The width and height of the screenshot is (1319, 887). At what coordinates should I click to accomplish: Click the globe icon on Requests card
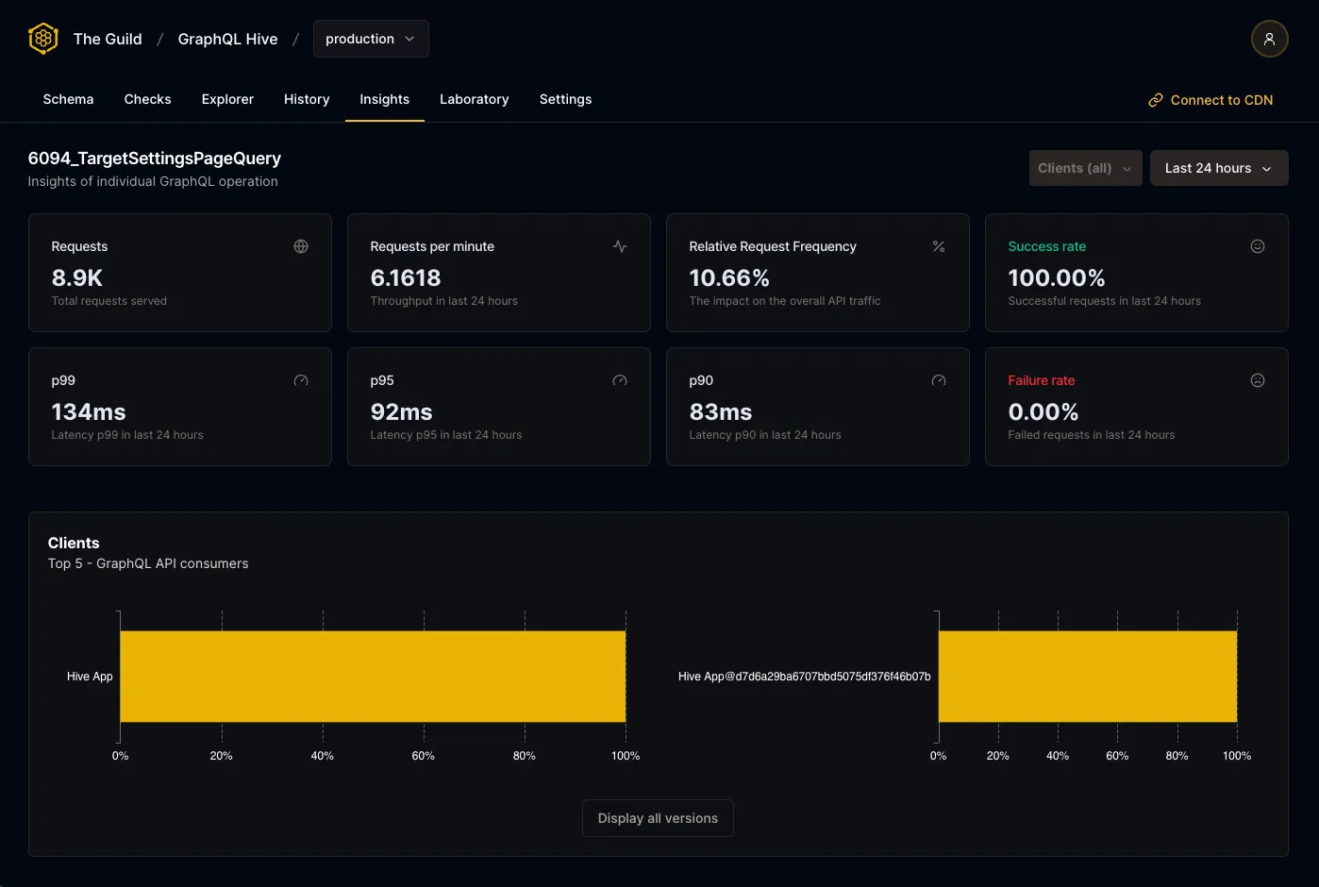point(301,246)
